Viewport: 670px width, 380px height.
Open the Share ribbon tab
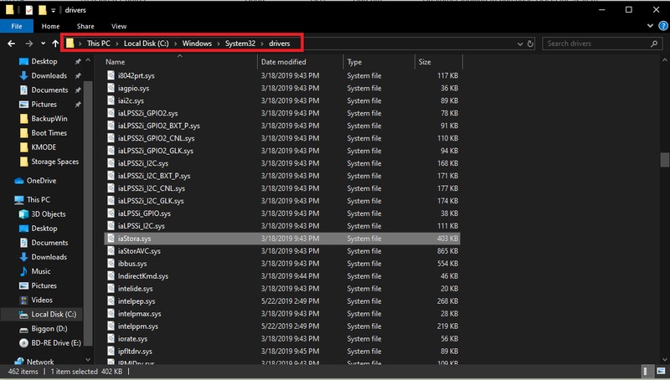pyautogui.click(x=85, y=27)
